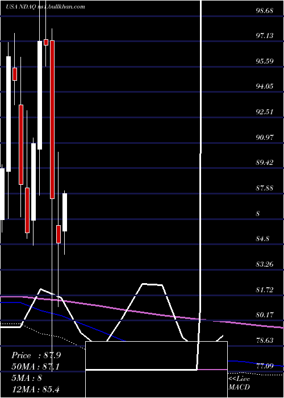Click the 98.68 price axis label

coord(265,11)
